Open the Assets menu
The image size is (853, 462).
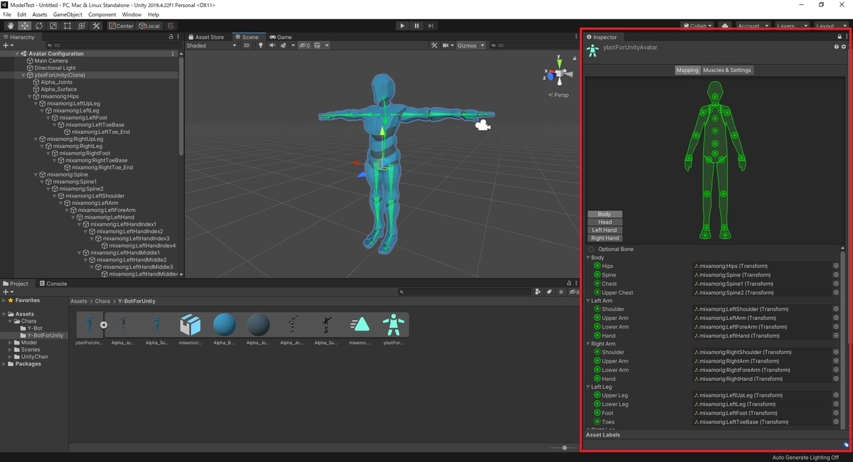pyautogui.click(x=40, y=14)
